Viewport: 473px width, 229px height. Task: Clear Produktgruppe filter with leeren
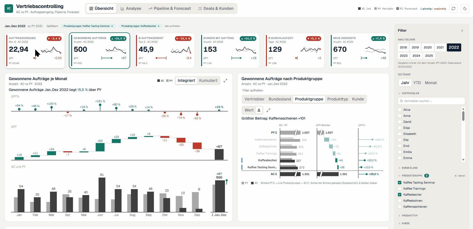pos(460,176)
